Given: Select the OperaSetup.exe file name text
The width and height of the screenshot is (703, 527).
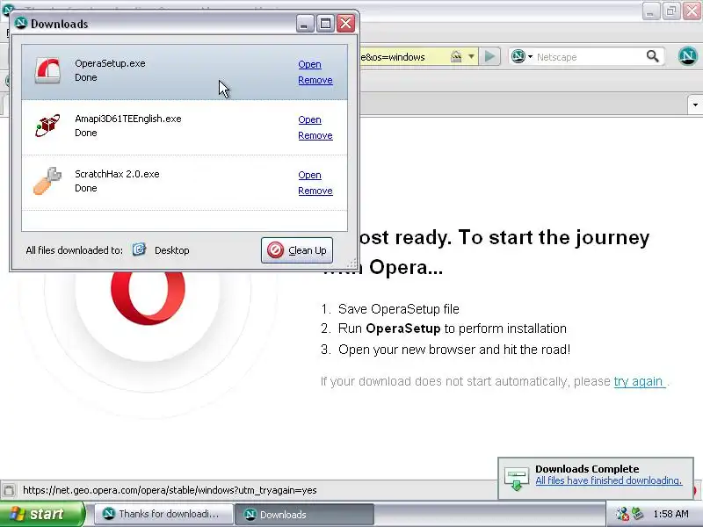Looking at the screenshot, I should pos(110,63).
